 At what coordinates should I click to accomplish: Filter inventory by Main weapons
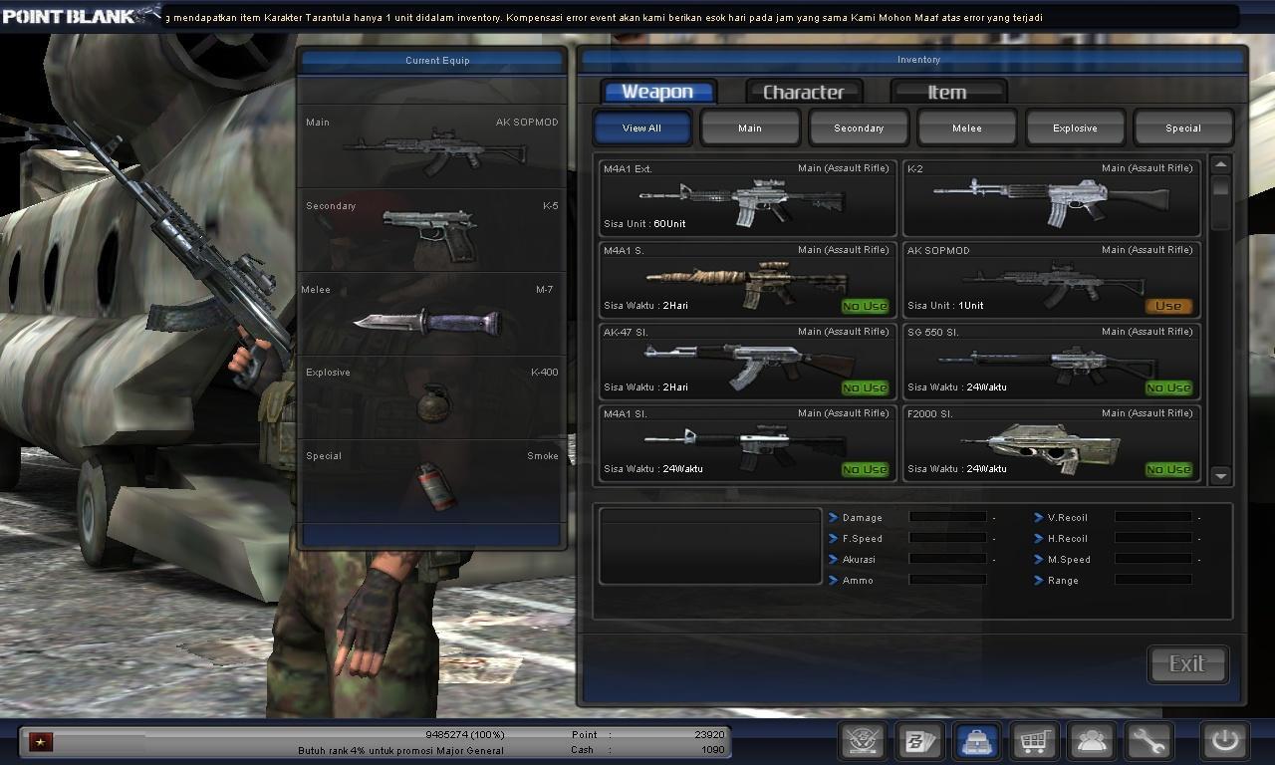750,127
